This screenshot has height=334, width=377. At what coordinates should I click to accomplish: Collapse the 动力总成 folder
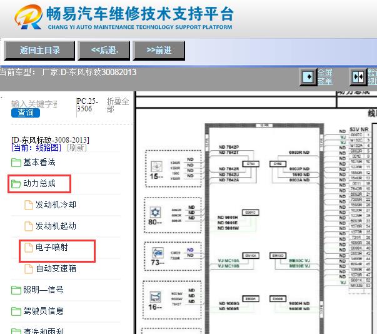click(39, 184)
